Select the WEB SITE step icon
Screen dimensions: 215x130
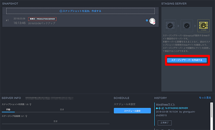(x=187, y=26)
